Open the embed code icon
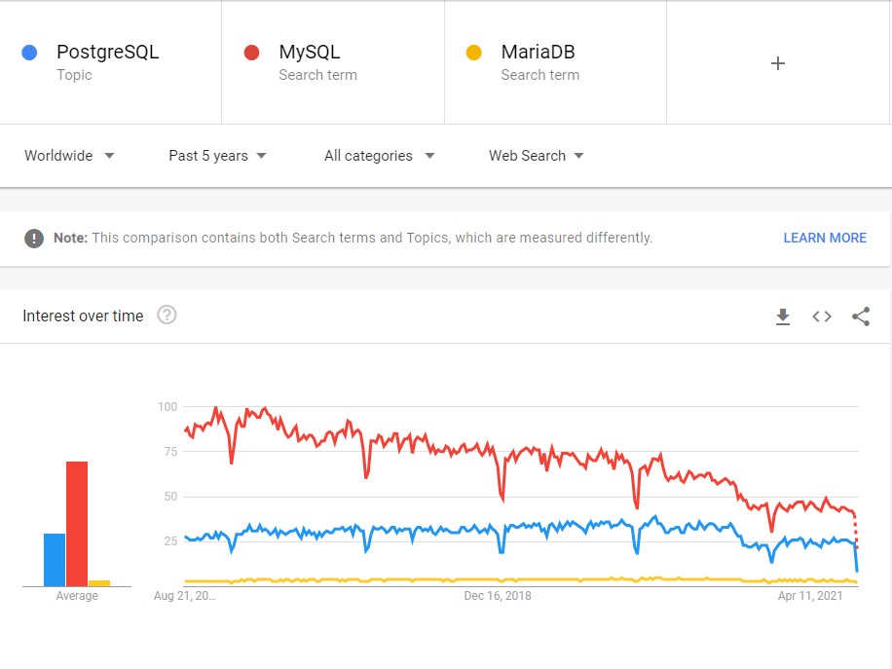This screenshot has height=669, width=892. tap(822, 316)
